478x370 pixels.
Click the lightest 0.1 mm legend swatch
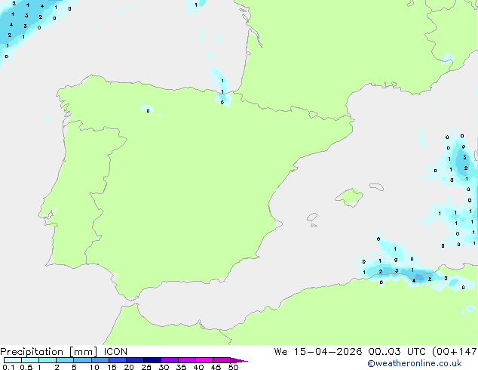click(13, 360)
